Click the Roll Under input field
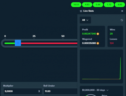Viewport: 126px width, 96px height. pos(60,91)
